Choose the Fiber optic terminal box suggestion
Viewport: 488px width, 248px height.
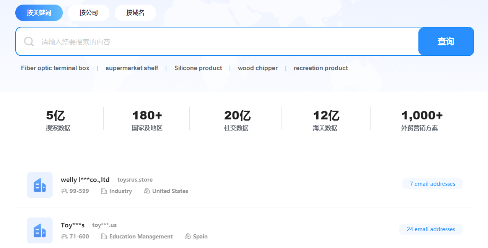tap(55, 68)
